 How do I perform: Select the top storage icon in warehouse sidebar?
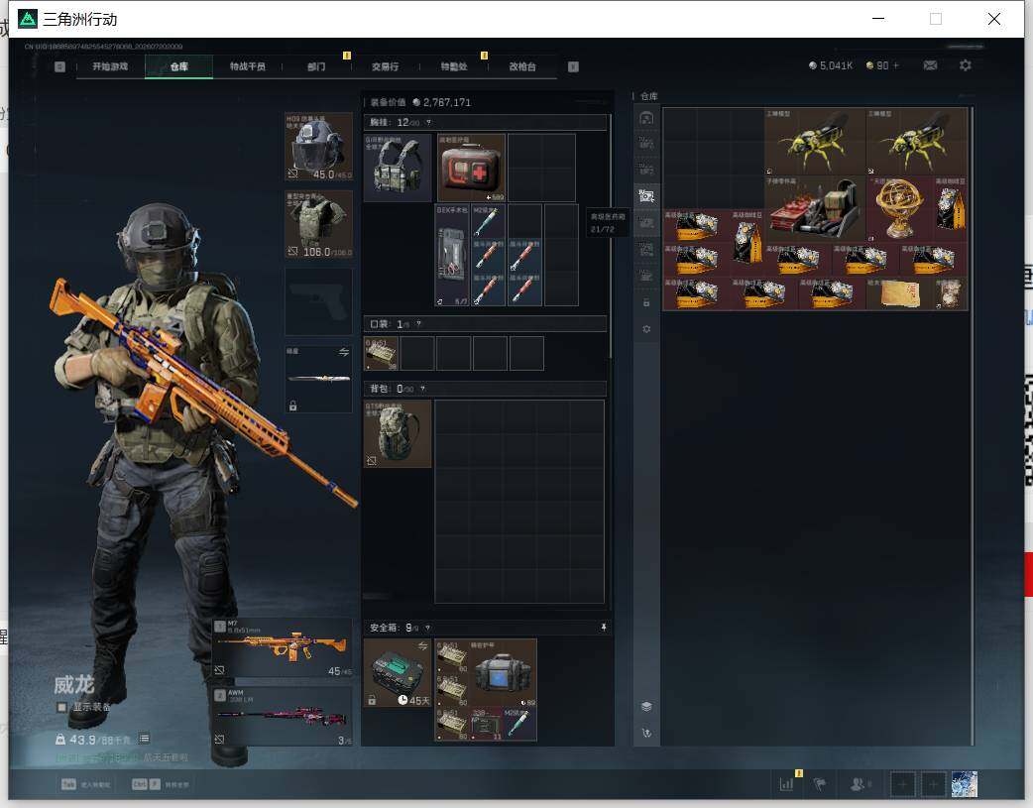tap(646, 118)
